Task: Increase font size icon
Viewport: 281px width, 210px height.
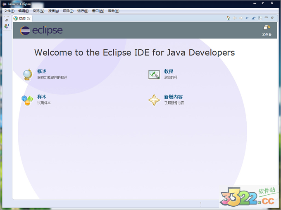Action: (x=253, y=18)
